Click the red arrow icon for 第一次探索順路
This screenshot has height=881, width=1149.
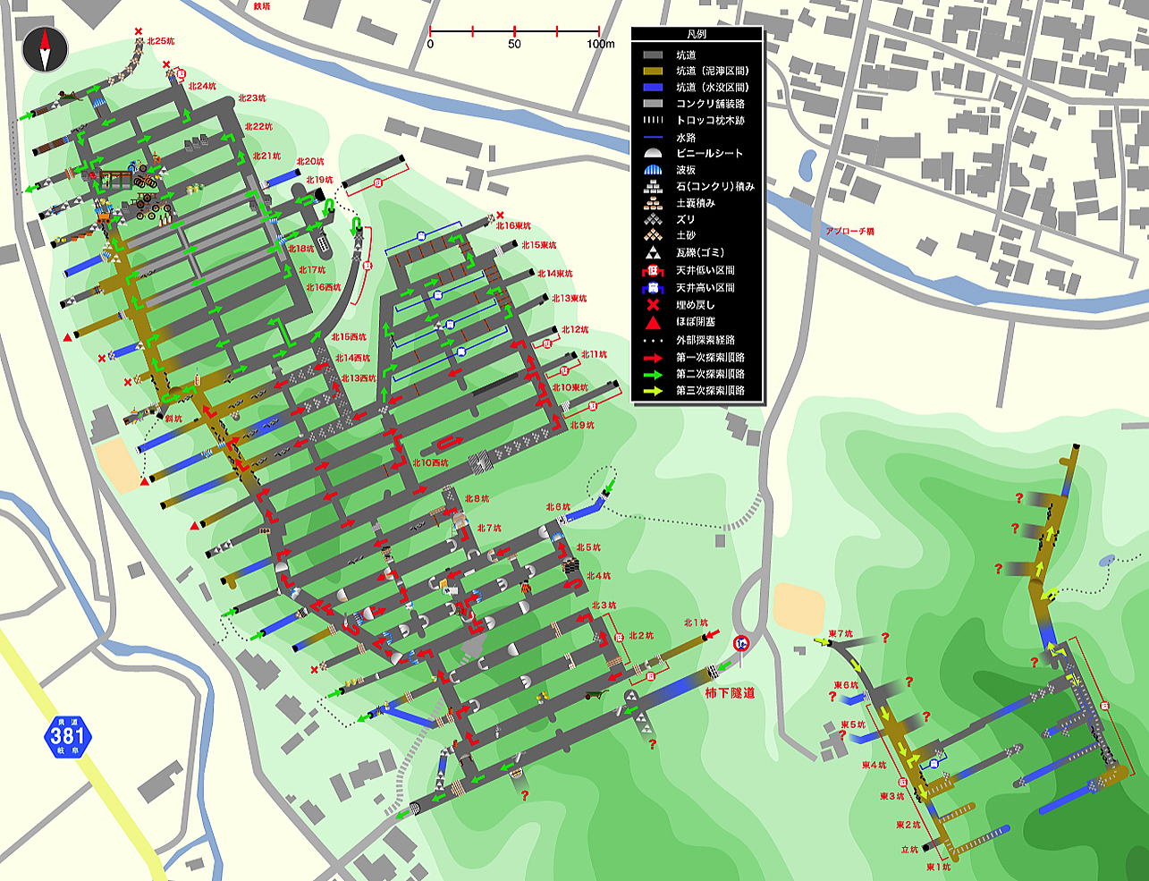pyautogui.click(x=654, y=357)
